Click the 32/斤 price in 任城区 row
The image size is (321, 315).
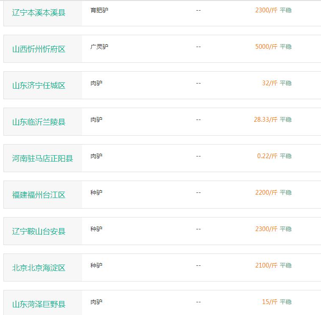tap(270, 83)
